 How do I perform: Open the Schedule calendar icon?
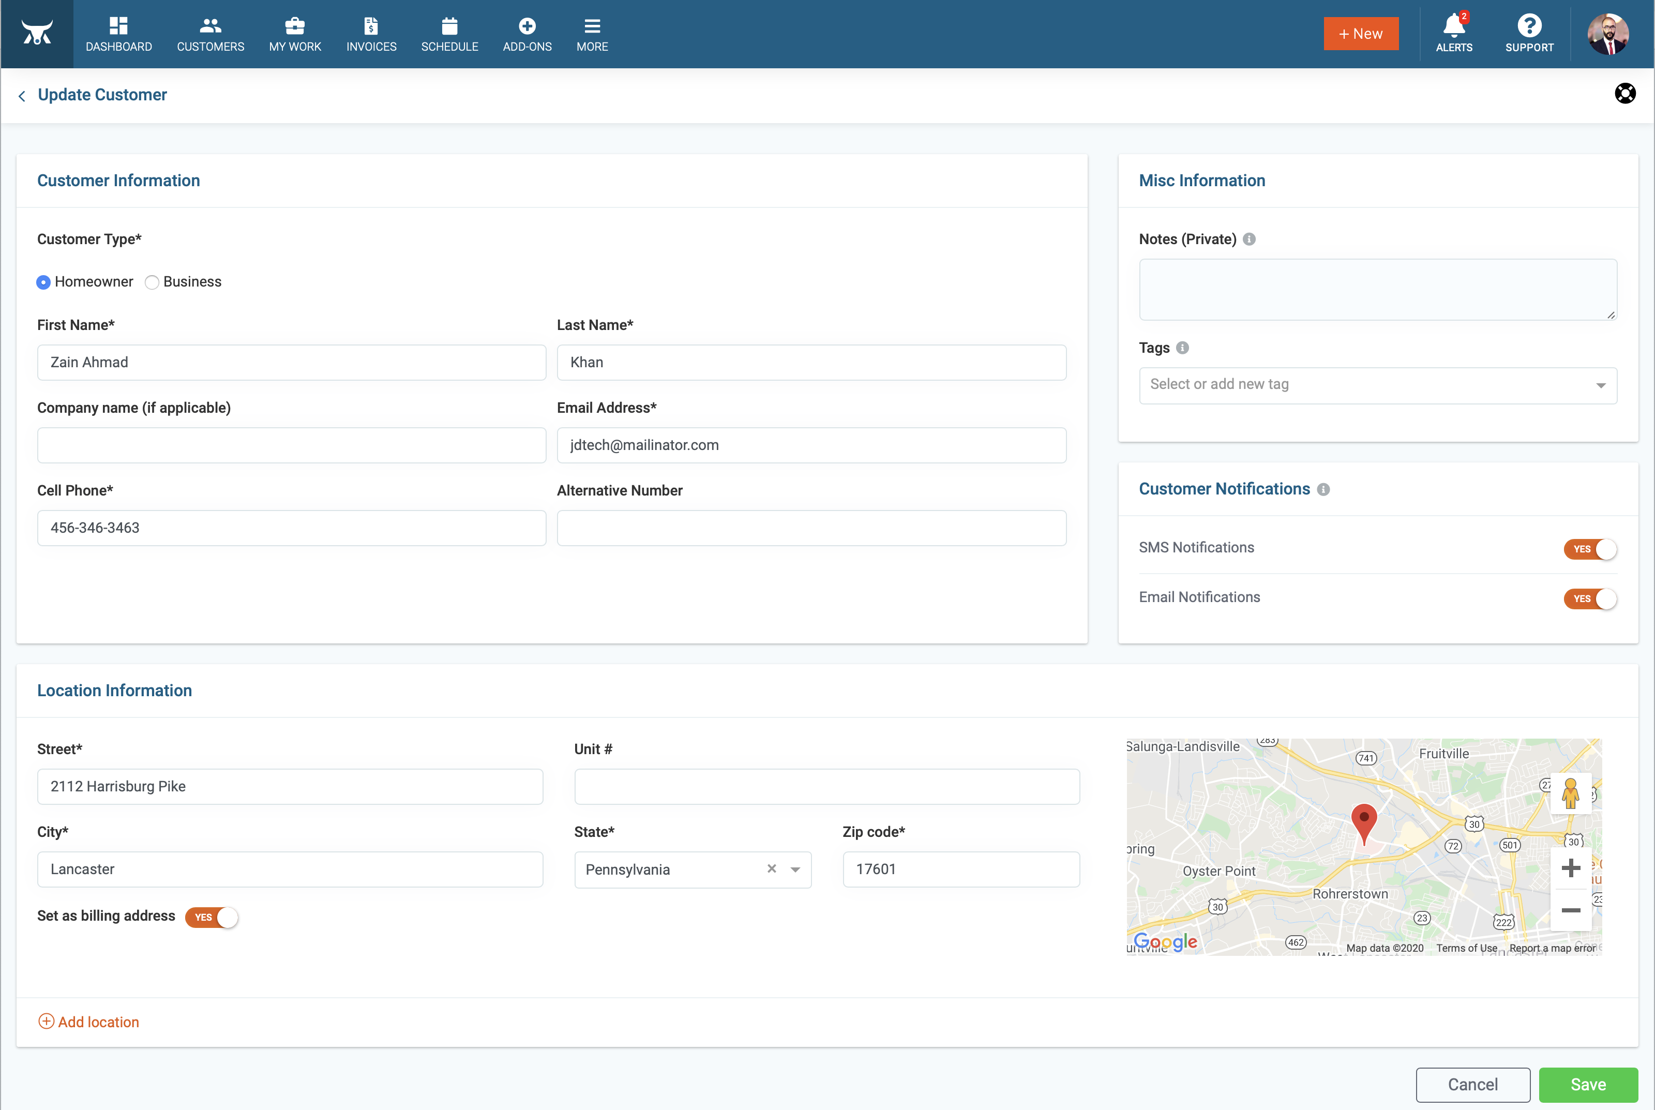point(449,26)
